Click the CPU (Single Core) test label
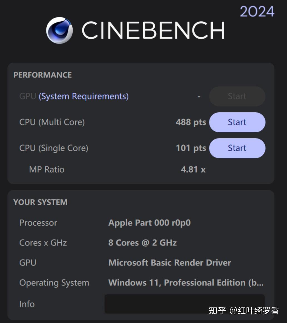The width and height of the screenshot is (287, 323). (53, 148)
